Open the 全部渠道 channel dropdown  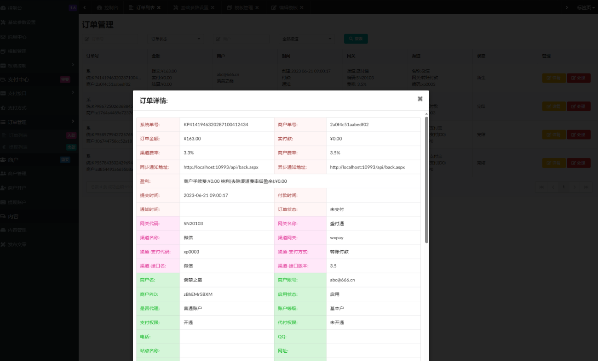[307, 39]
